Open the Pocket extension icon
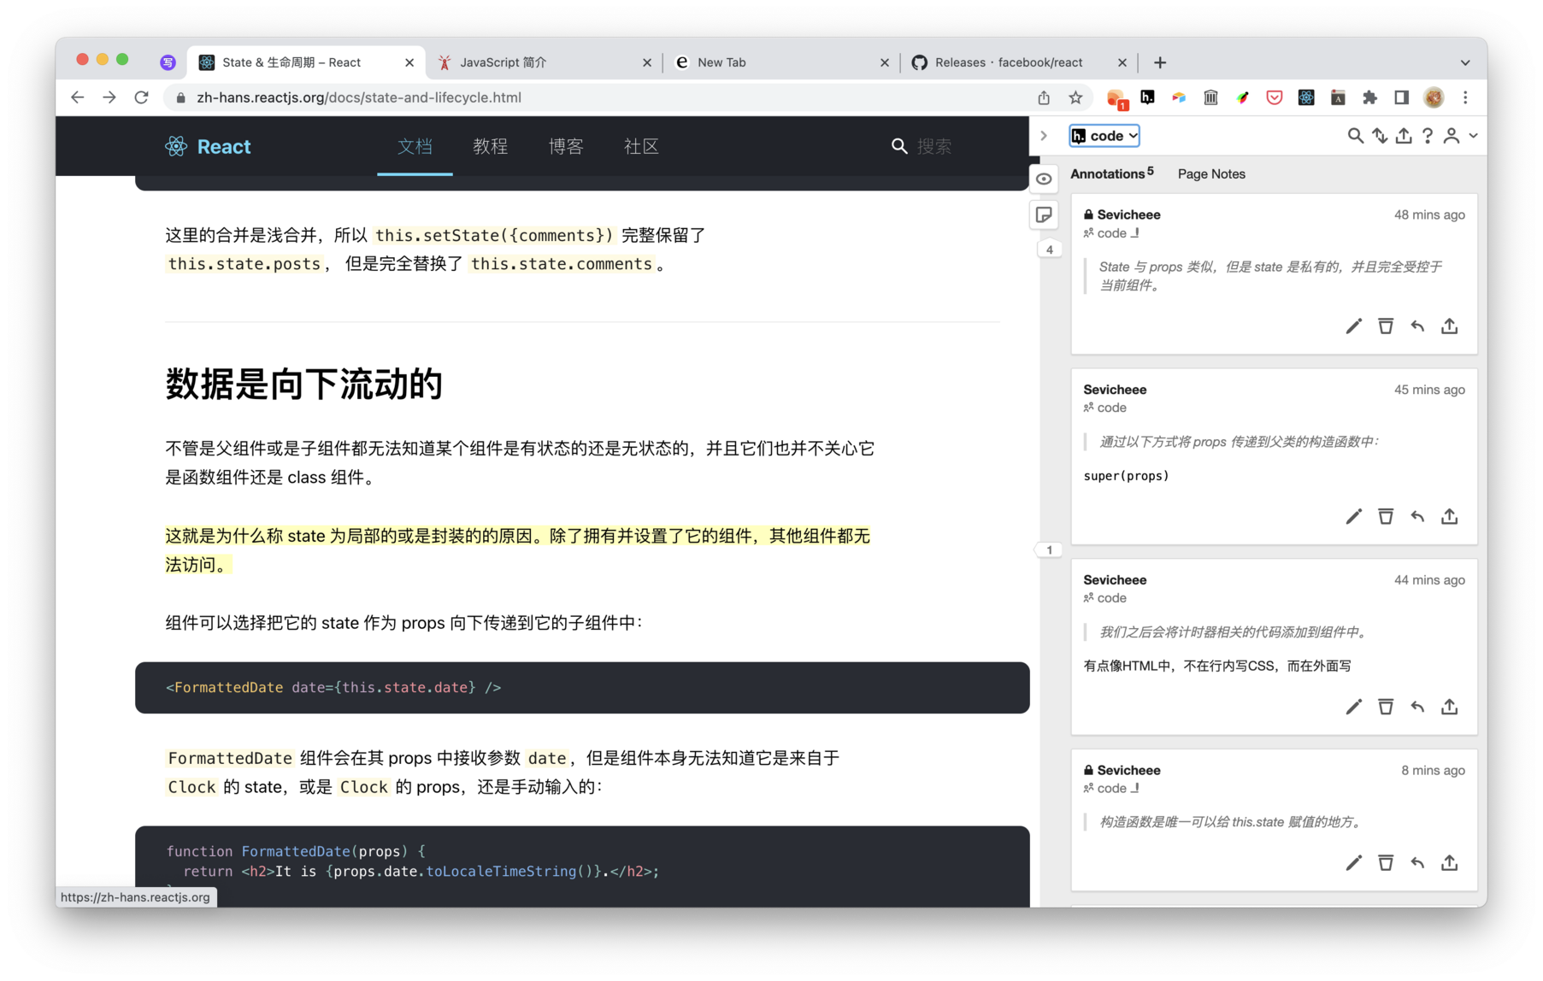1543x981 pixels. 1275,97
